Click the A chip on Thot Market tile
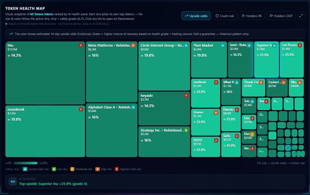The height and width of the screenshot is (195, 310). click(x=223, y=46)
